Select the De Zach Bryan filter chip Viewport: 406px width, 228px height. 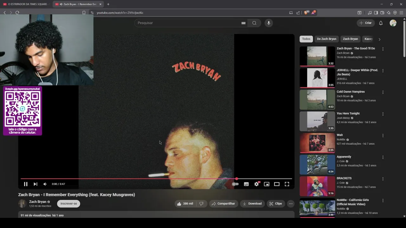point(326,39)
